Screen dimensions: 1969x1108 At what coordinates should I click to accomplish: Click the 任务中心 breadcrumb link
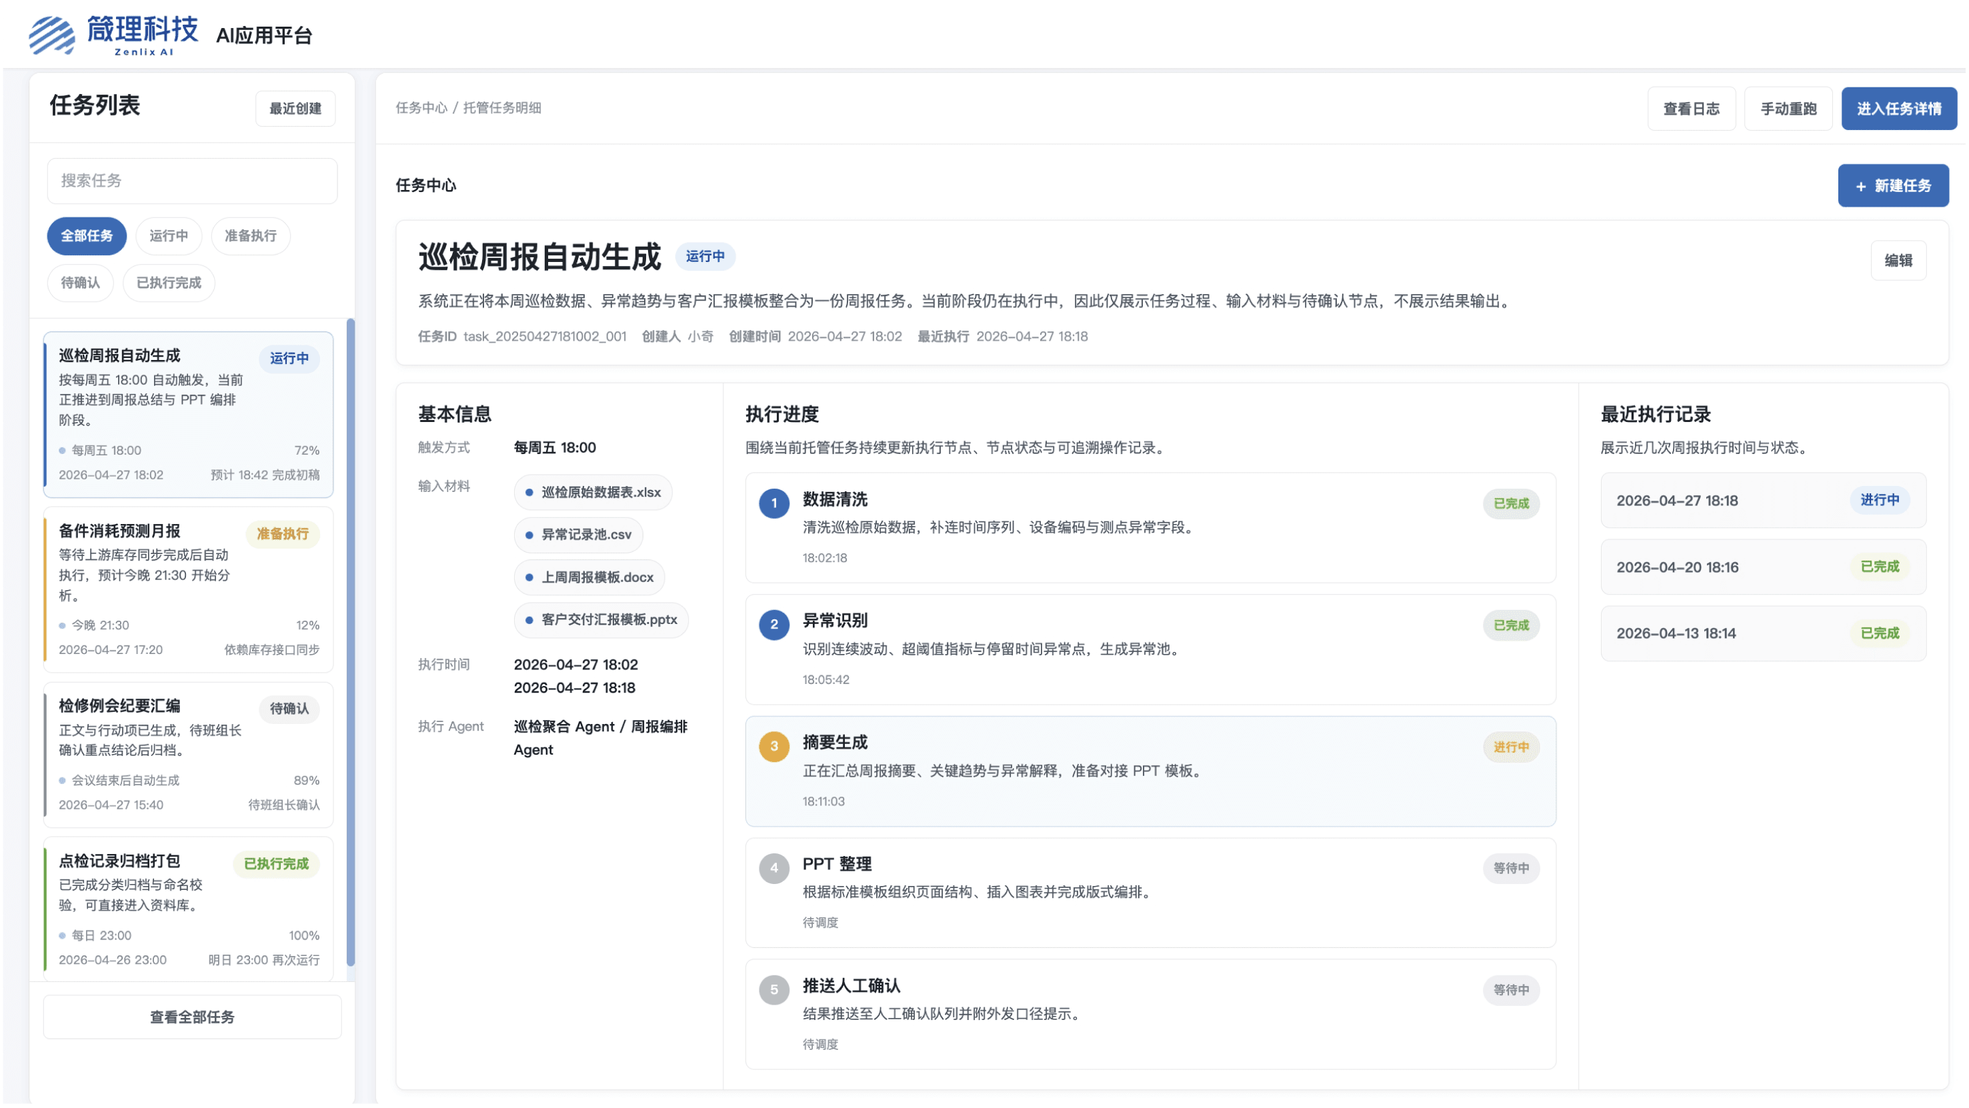point(421,108)
